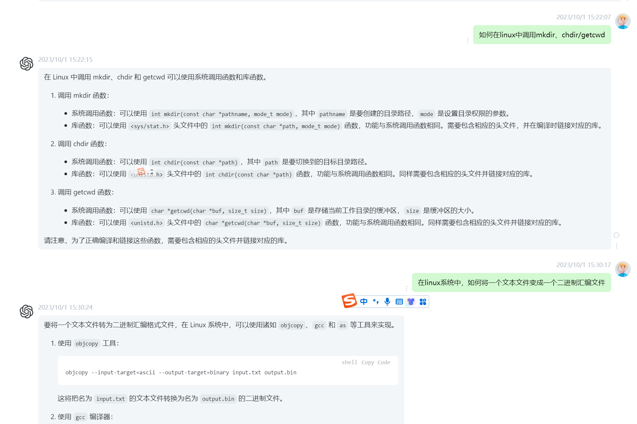Click the shell language label on code block
The width and height of the screenshot is (637, 424).
(x=349, y=362)
